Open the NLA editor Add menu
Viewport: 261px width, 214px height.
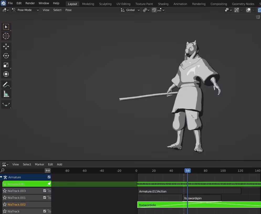click(59, 164)
